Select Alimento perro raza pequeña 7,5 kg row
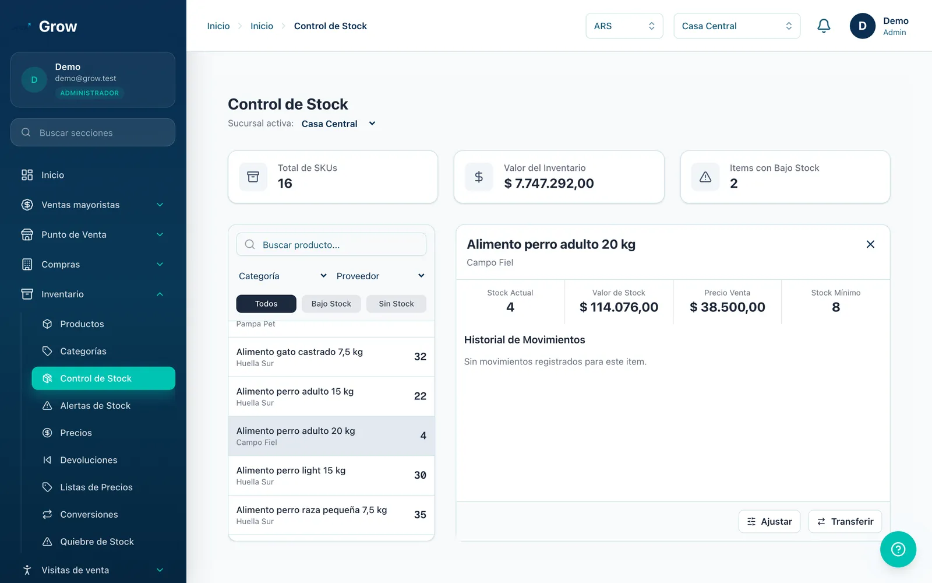Screen dimensions: 932x583 click(331, 515)
